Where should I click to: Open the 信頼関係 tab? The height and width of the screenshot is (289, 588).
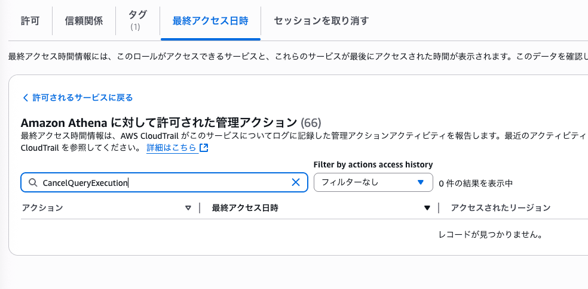click(x=84, y=21)
